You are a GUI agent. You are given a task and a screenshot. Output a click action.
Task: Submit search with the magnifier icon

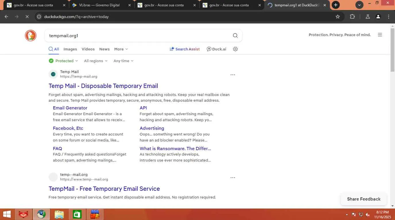click(235, 36)
